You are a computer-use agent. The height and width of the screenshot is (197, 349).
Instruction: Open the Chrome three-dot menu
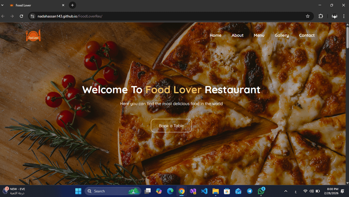344,16
